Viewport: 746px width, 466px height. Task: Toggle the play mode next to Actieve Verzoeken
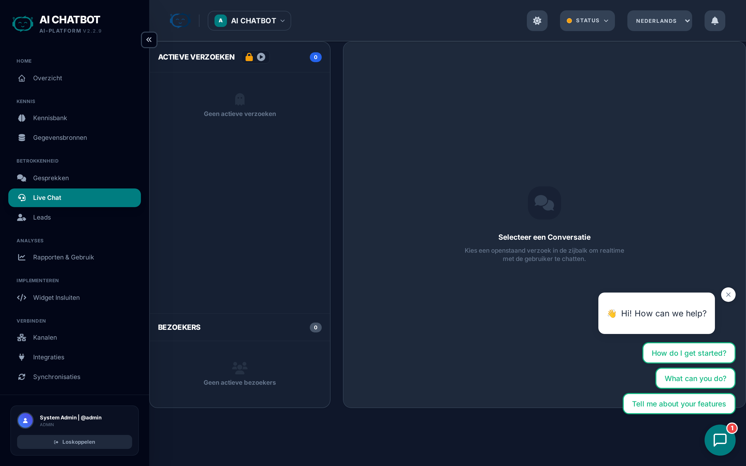(261, 57)
